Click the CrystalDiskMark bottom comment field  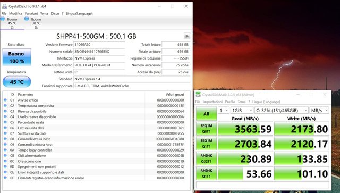(262, 184)
